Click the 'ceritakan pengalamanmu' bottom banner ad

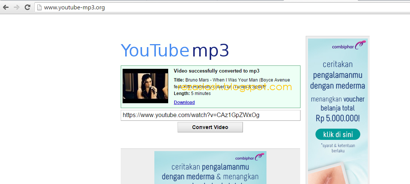click(210, 168)
